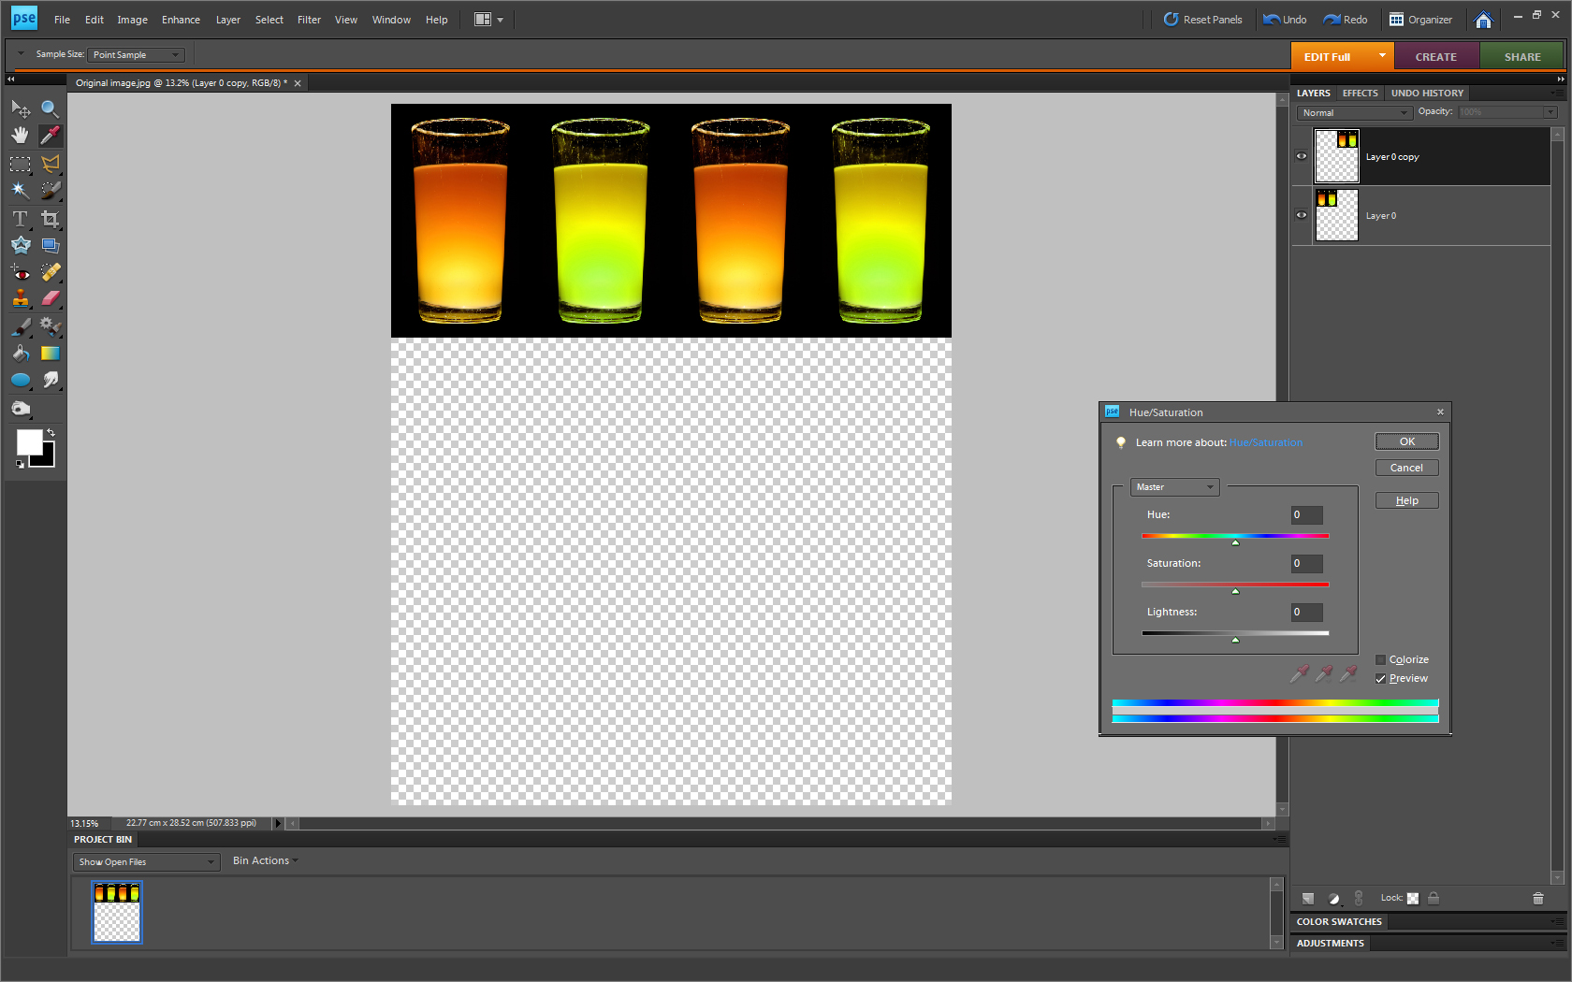Open the Hue/Saturation learn more link
Viewport: 1572px width, 982px height.
tap(1265, 443)
